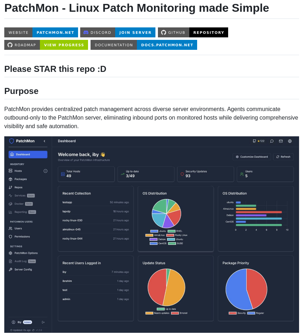The height and width of the screenshot is (336, 303).
Task: Click the add host plus icon
Action: pyautogui.click(x=45, y=171)
